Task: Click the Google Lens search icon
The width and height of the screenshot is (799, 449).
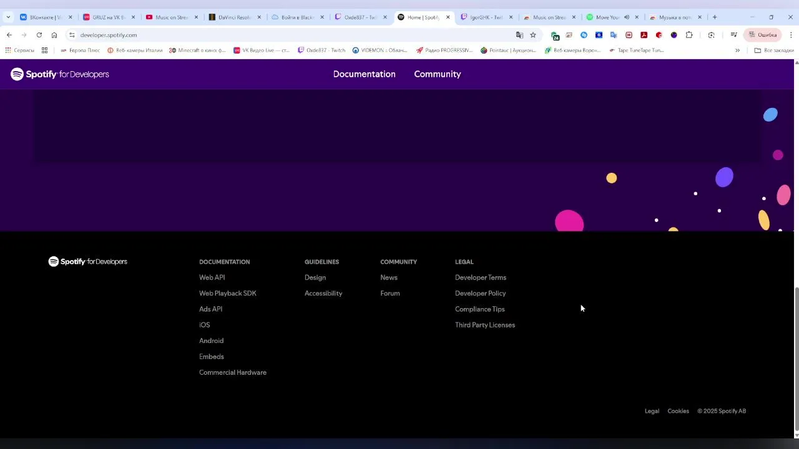Action: click(x=712, y=35)
